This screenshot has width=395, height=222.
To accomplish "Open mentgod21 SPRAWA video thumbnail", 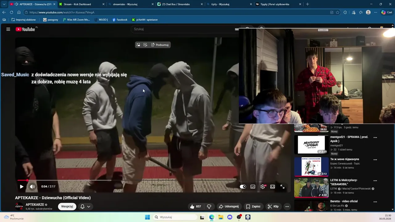I will click(x=311, y=145).
